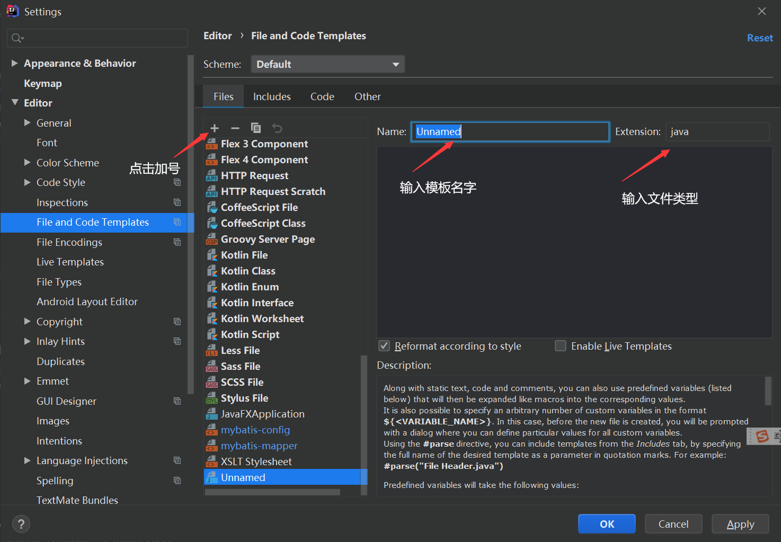The image size is (781, 542).
Task: Click project-level icon beside Inlay Hints
Action: [x=177, y=341]
